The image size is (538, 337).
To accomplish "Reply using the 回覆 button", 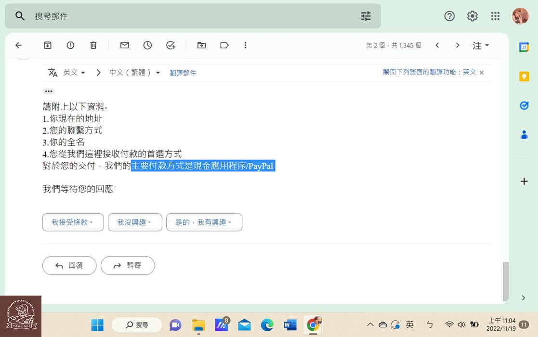I will (69, 265).
